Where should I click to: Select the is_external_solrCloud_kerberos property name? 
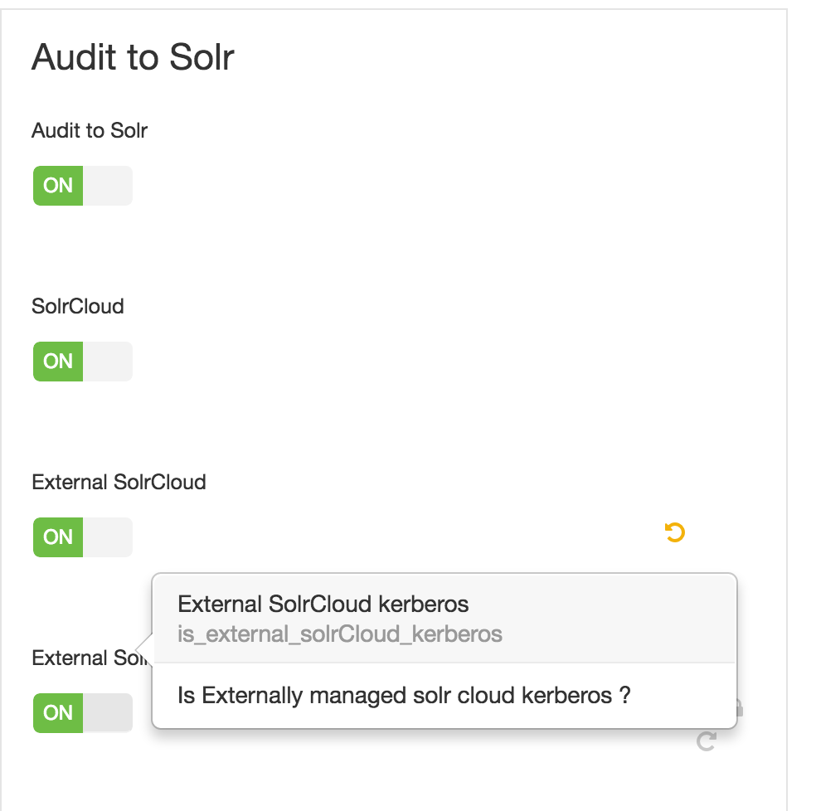(340, 634)
